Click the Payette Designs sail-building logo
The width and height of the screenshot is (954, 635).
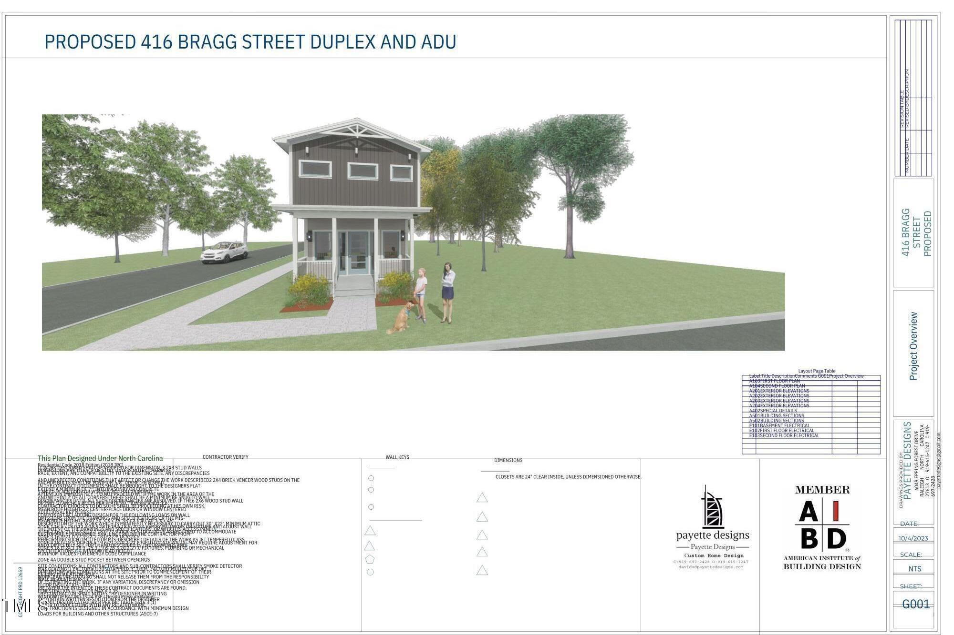pos(712,508)
